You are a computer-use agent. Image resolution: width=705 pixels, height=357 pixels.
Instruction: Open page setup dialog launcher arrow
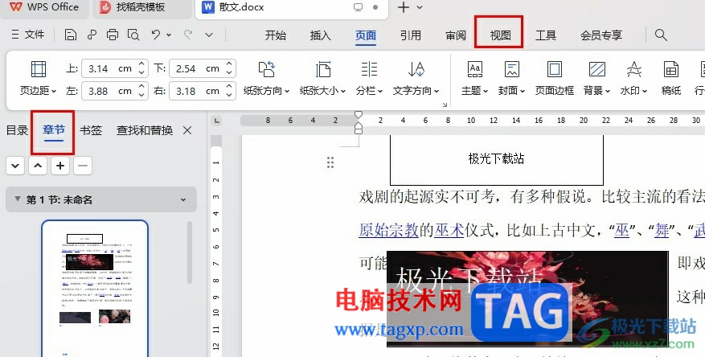(x=445, y=105)
